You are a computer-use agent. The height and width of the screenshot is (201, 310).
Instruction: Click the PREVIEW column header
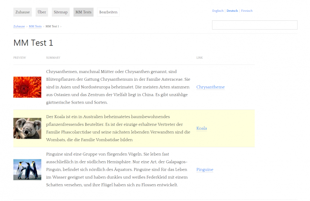(x=20, y=58)
